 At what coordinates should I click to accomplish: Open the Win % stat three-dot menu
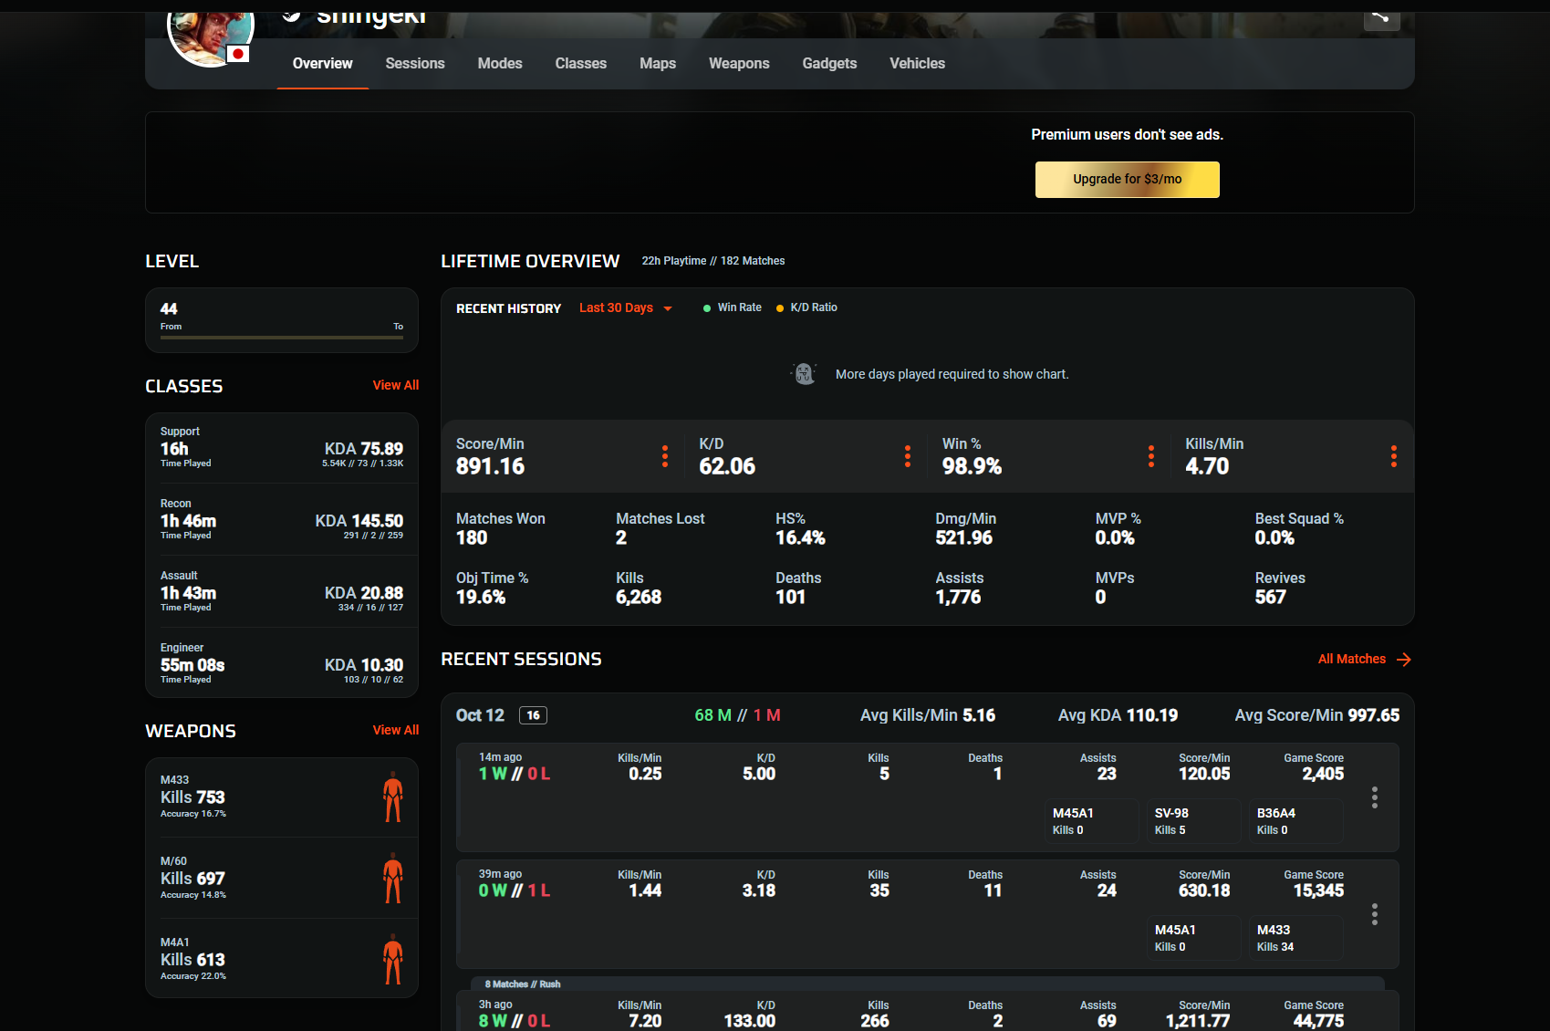click(1150, 456)
